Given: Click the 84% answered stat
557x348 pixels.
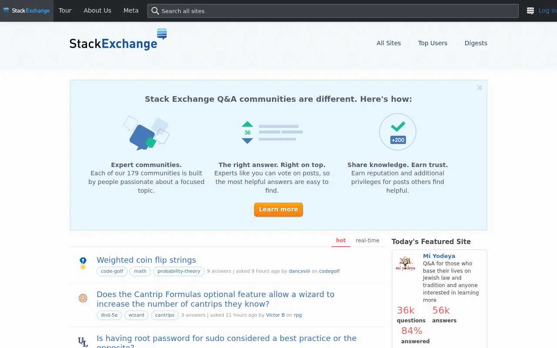Looking at the screenshot, I should click(x=415, y=335).
